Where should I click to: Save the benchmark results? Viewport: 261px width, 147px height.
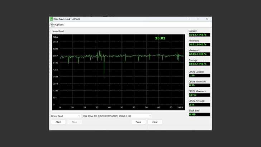click(138, 122)
